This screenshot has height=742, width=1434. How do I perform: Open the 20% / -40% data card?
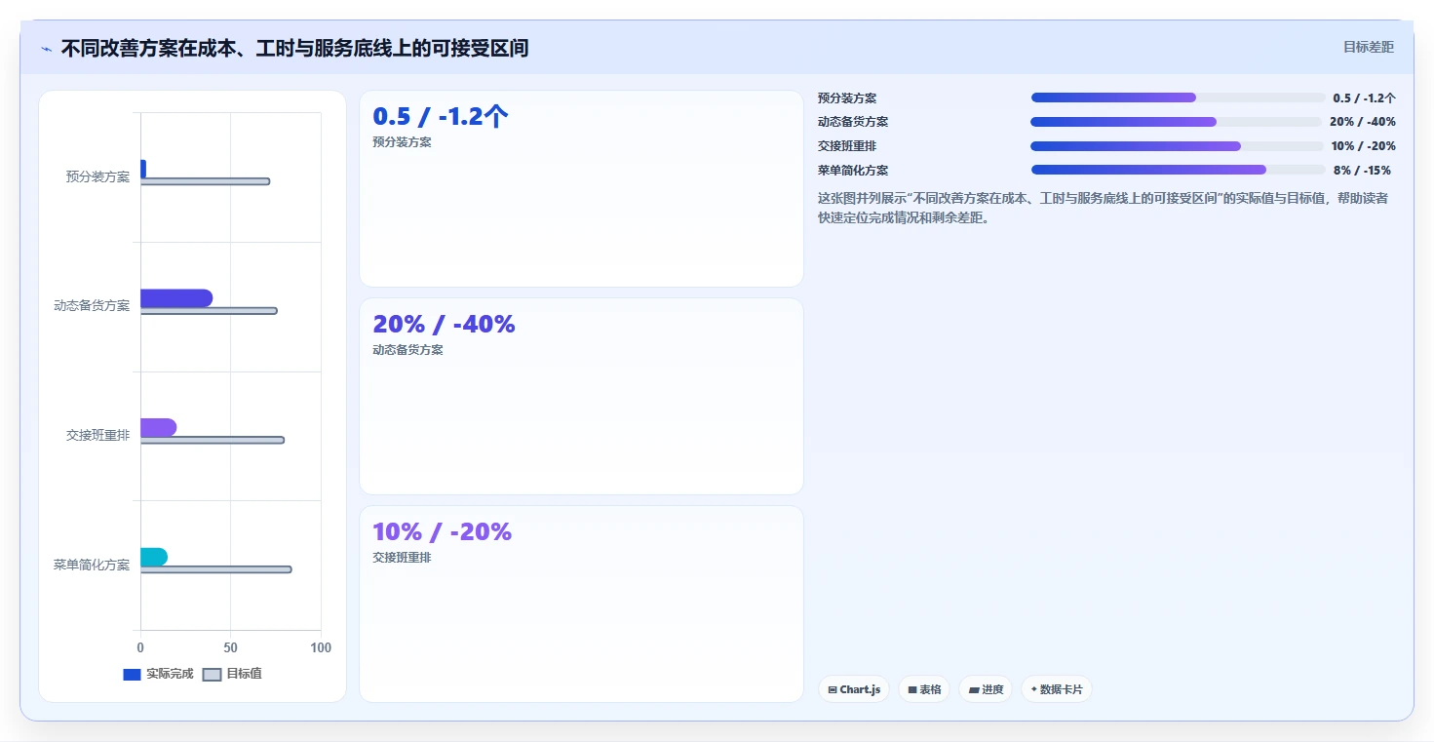pos(581,397)
